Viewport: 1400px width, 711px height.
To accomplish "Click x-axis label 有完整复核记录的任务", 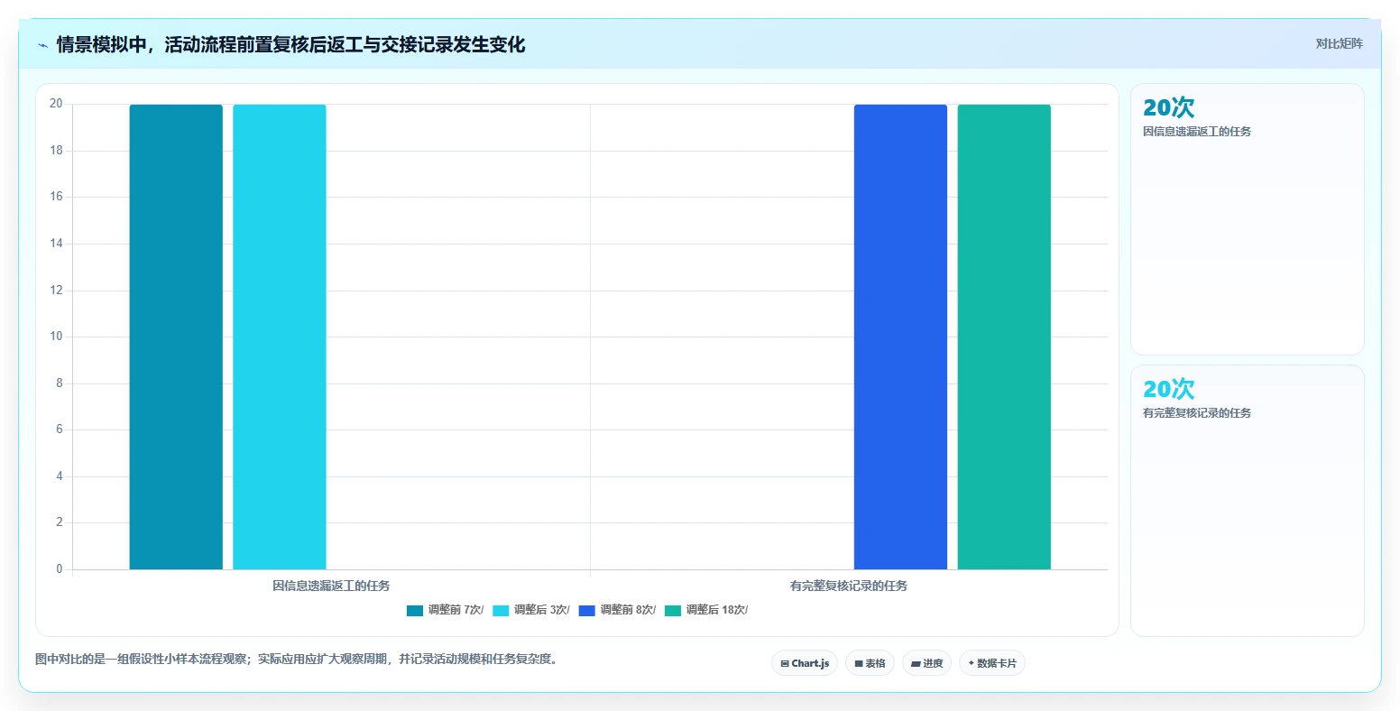I will point(849,586).
